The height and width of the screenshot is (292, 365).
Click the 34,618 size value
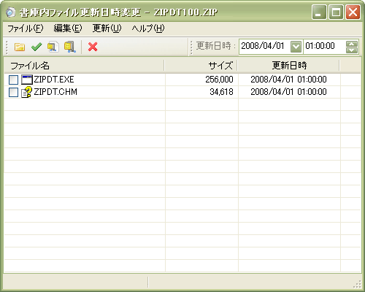click(221, 92)
